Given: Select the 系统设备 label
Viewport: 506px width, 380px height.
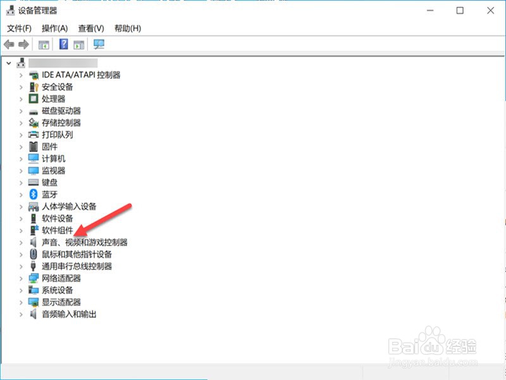Looking at the screenshot, I should pos(58,290).
